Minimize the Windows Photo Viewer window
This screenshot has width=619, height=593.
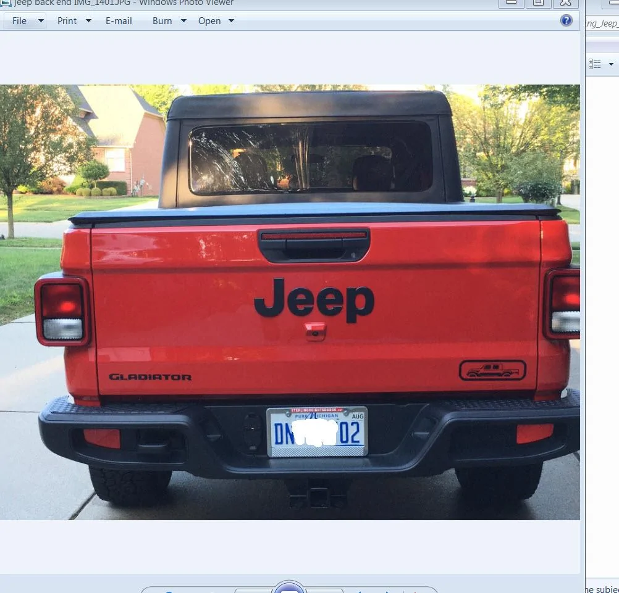point(512,3)
